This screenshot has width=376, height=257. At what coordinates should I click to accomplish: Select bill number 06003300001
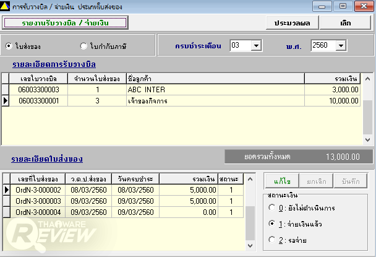point(38,101)
